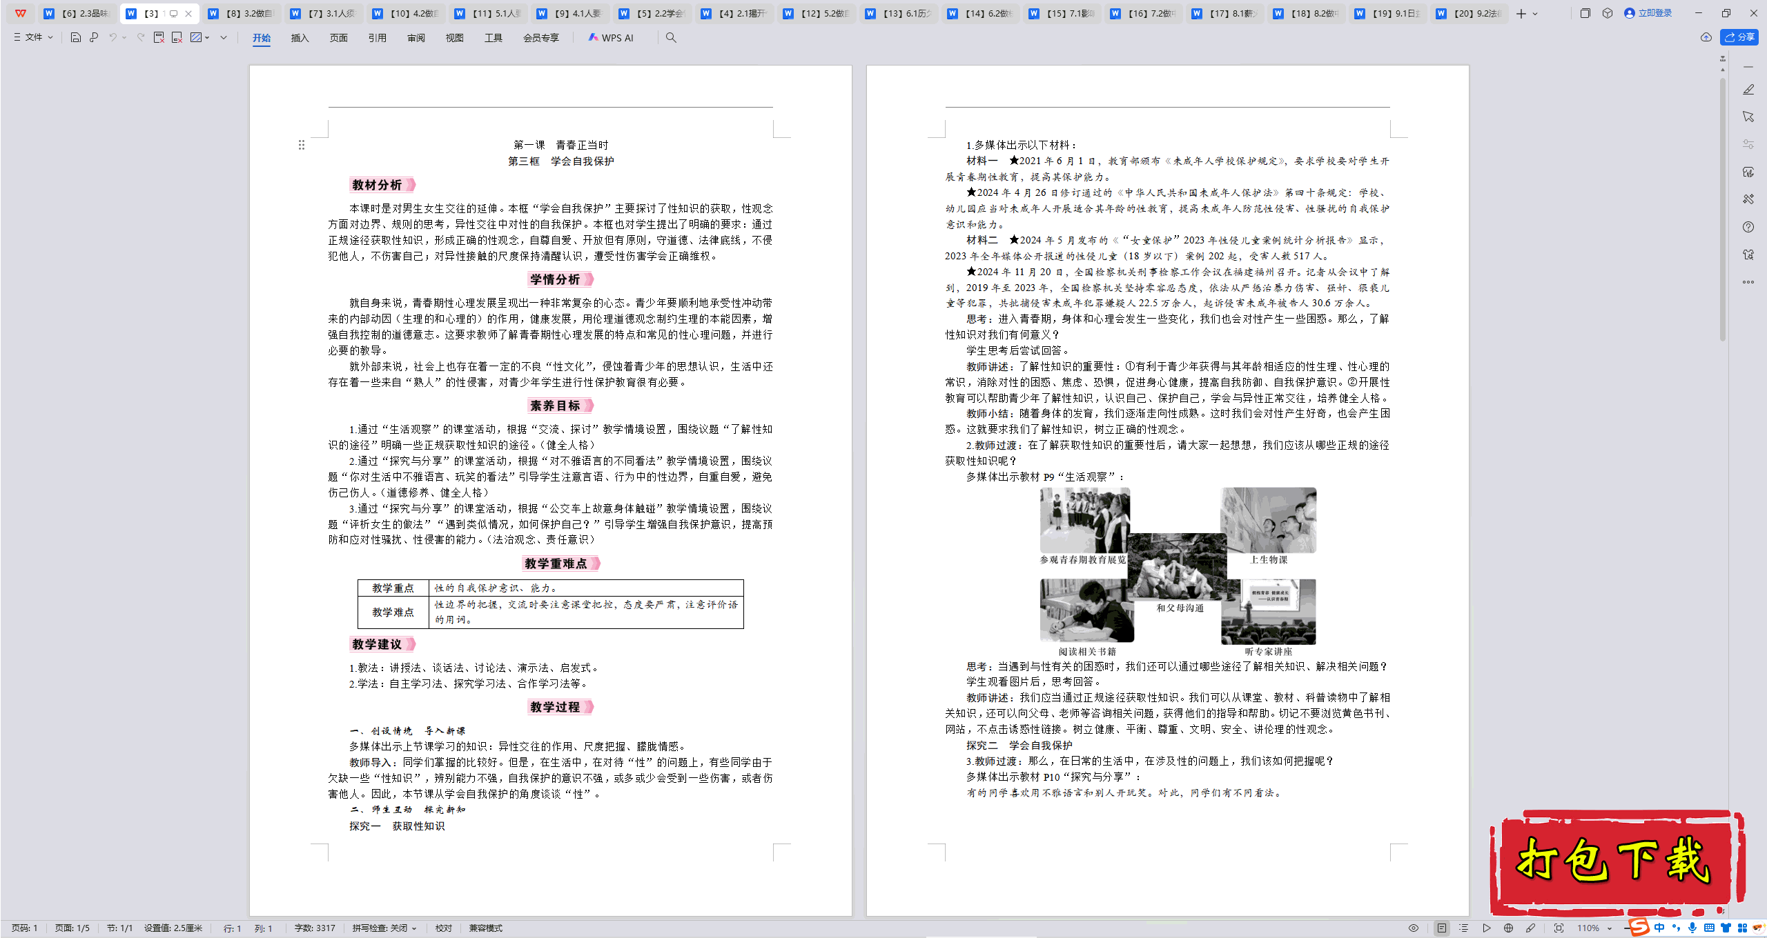
Task: Select the 视图 ribbon tab
Action: [x=454, y=38]
